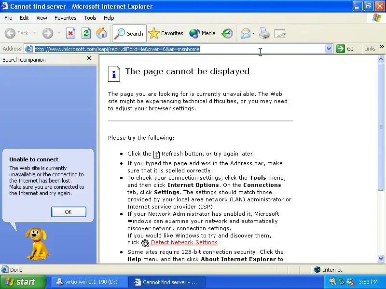Click OK in Unable to connect balloon
386x289 pixels.
[x=69, y=212]
